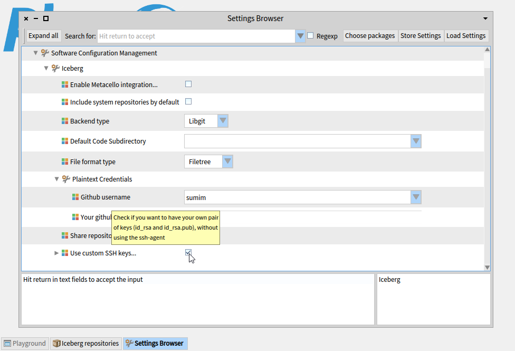This screenshot has width=515, height=351.
Task: Minimize the Settings Browser window
Action: coord(36,18)
